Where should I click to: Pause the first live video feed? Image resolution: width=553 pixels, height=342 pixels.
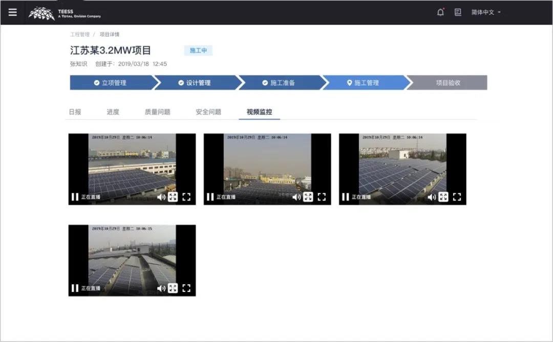click(75, 197)
